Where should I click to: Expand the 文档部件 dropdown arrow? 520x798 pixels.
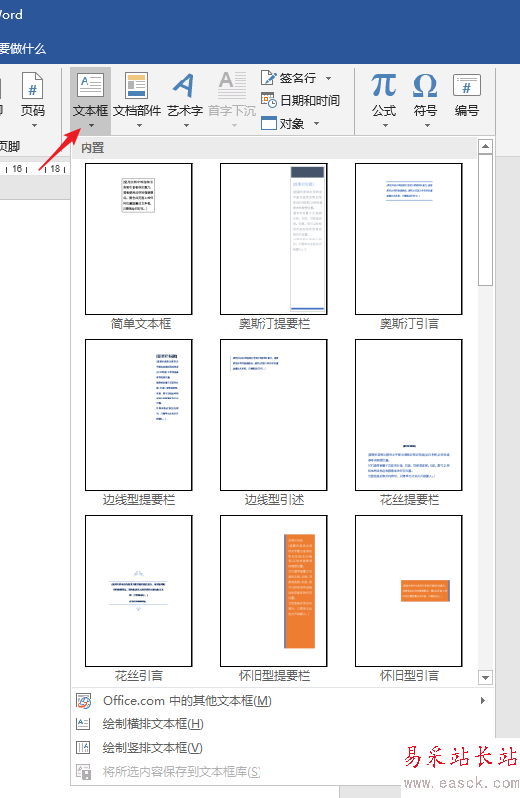[139, 125]
